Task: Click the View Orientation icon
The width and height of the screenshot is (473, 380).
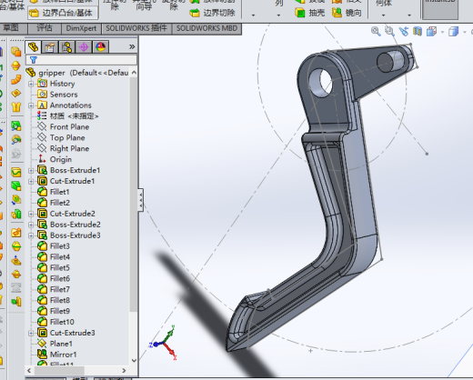Action: 431,31
